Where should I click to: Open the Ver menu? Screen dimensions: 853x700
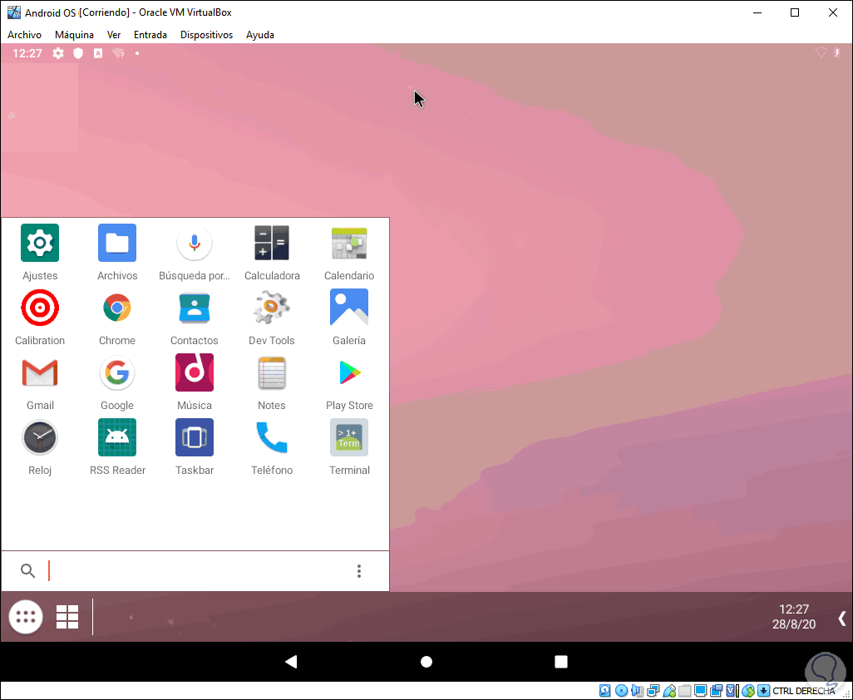(x=114, y=35)
